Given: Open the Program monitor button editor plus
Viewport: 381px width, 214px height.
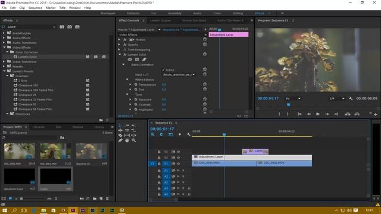Looking at the screenshot, I should tap(376, 114).
